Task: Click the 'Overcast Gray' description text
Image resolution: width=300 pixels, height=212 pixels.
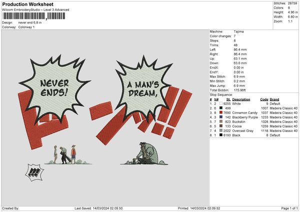Action: pos(242,130)
